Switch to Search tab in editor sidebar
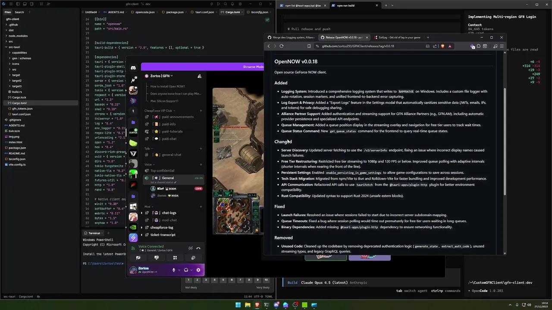Screen dimensions: 552x310 tap(19, 12)
